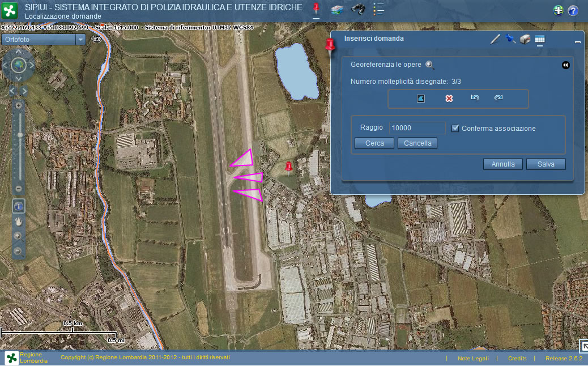Click the Cancella button
Screen dimensions: 588x366
tap(417, 143)
